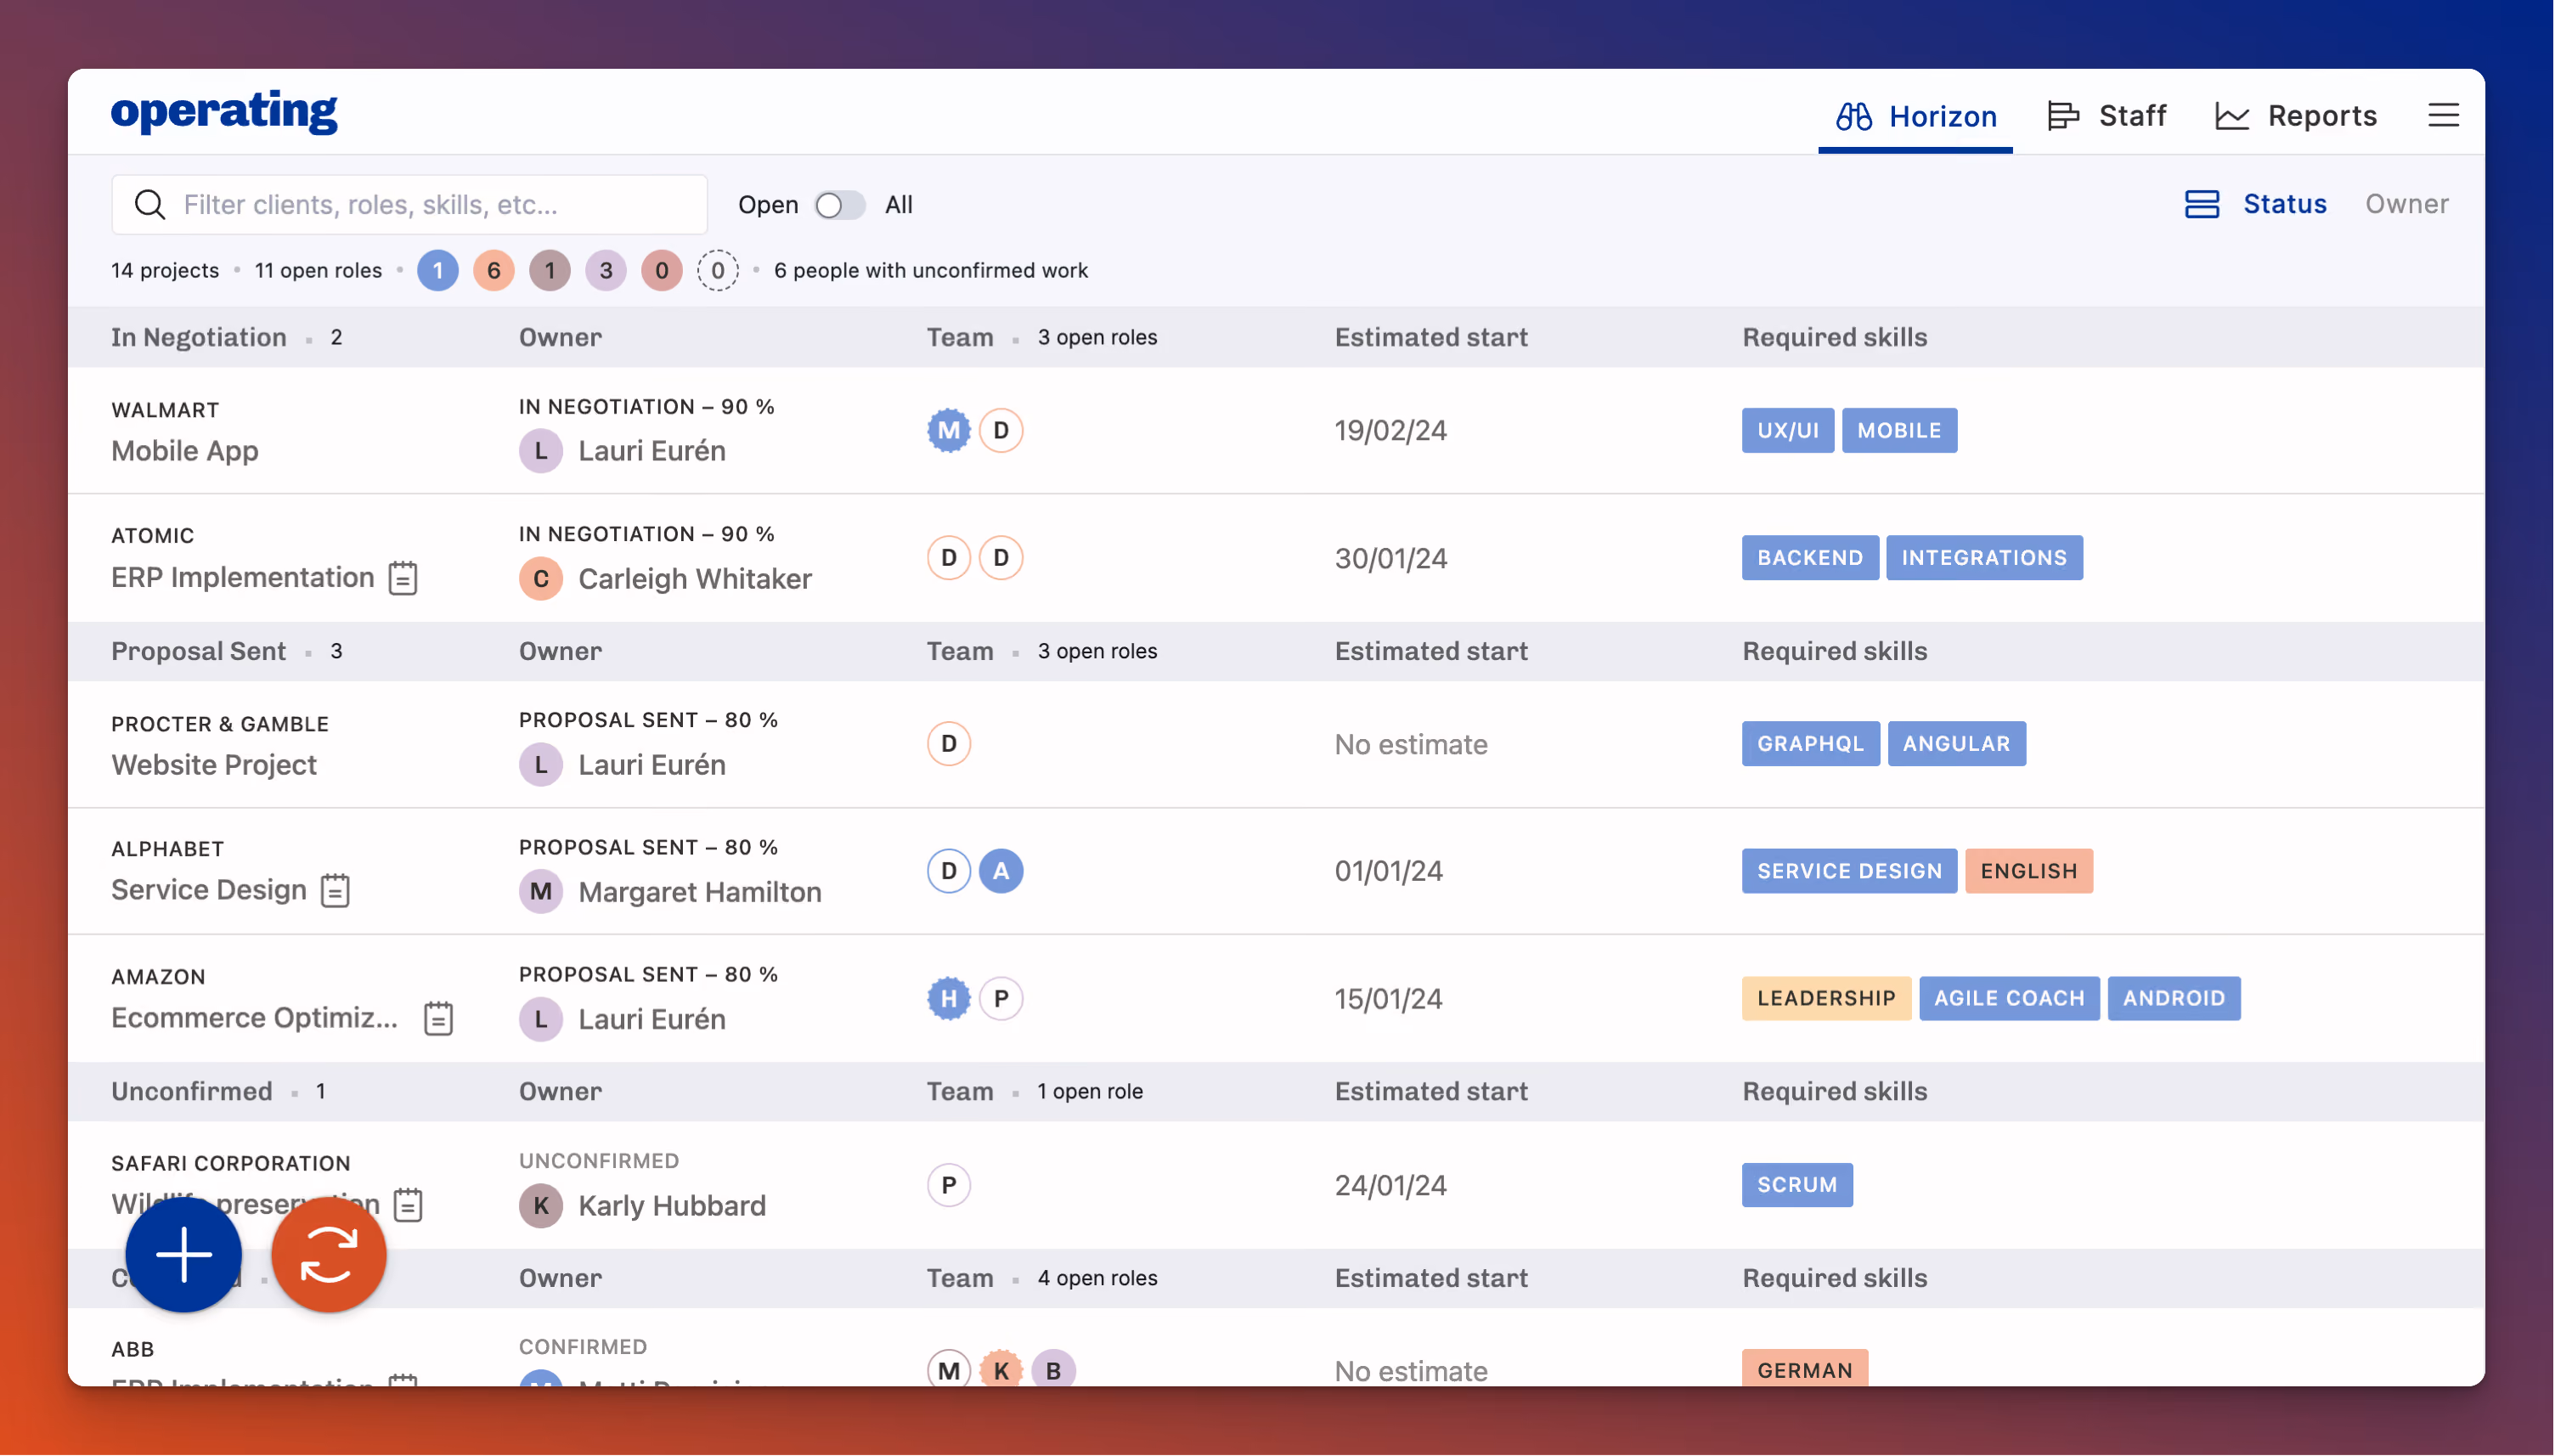Collapse the In Negotiation group header
Viewport: 2555px width, 1456px height.
point(199,337)
